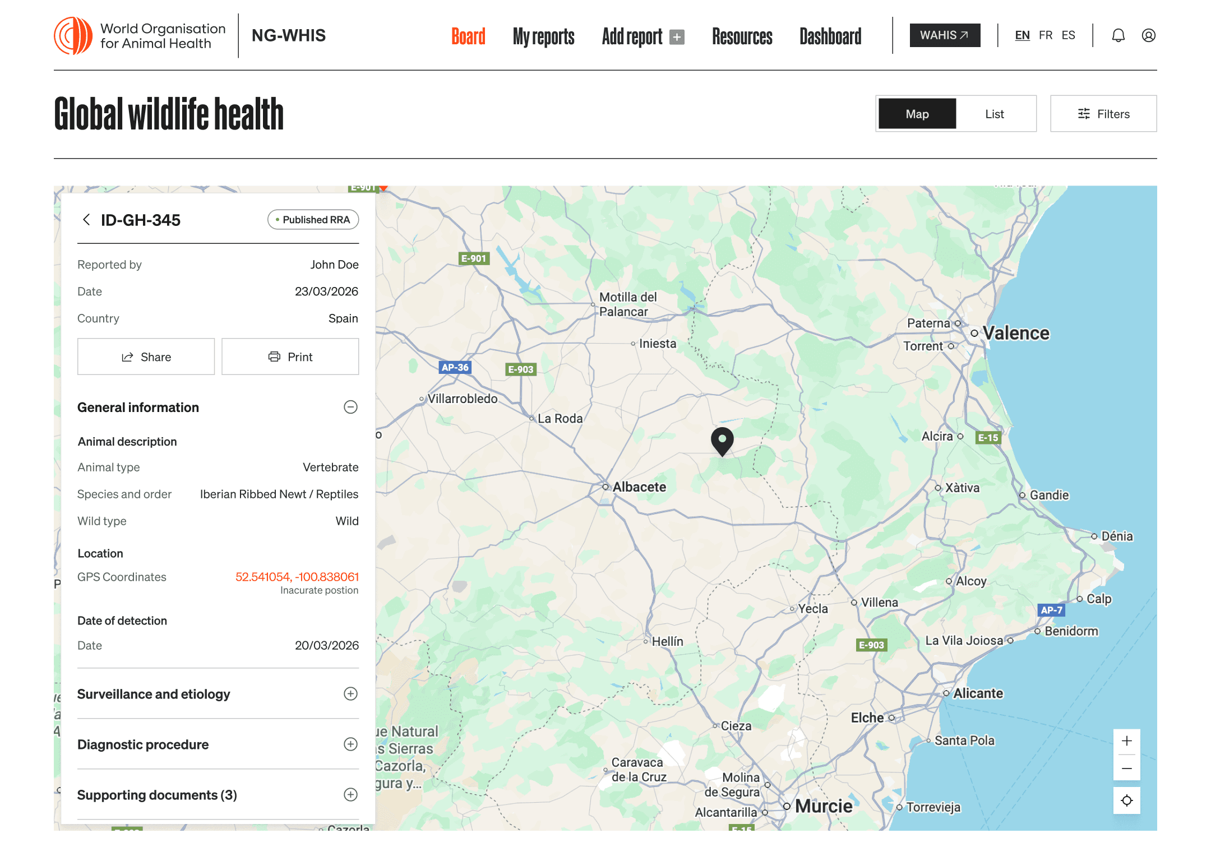Open the Filters panel
Screen dimensions: 1211x861
pyautogui.click(x=1103, y=114)
